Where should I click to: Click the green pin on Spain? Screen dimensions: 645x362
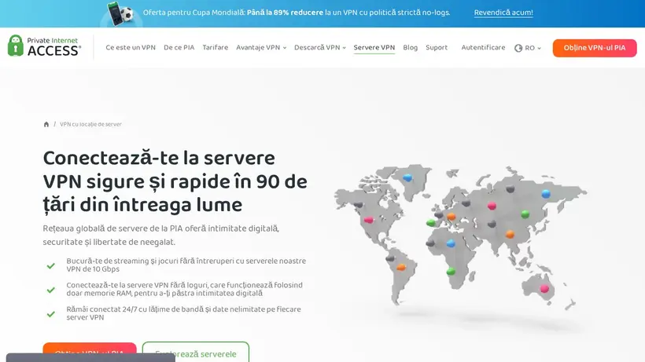pos(431,223)
